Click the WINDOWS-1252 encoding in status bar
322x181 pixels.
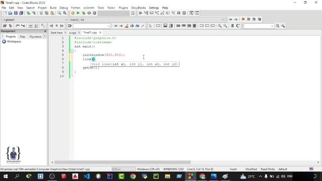[174, 169]
